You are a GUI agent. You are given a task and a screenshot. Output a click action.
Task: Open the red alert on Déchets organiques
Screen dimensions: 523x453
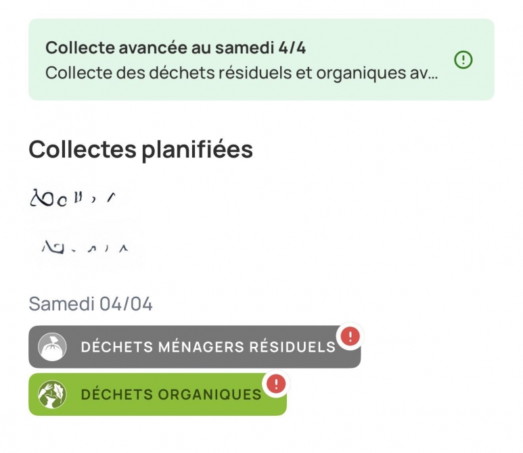click(x=275, y=384)
